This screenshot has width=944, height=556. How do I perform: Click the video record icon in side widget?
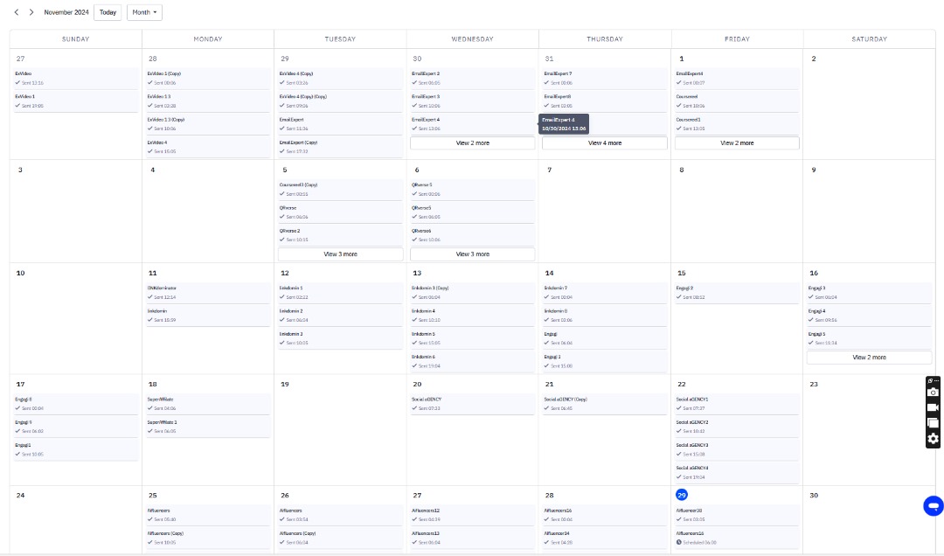(933, 407)
